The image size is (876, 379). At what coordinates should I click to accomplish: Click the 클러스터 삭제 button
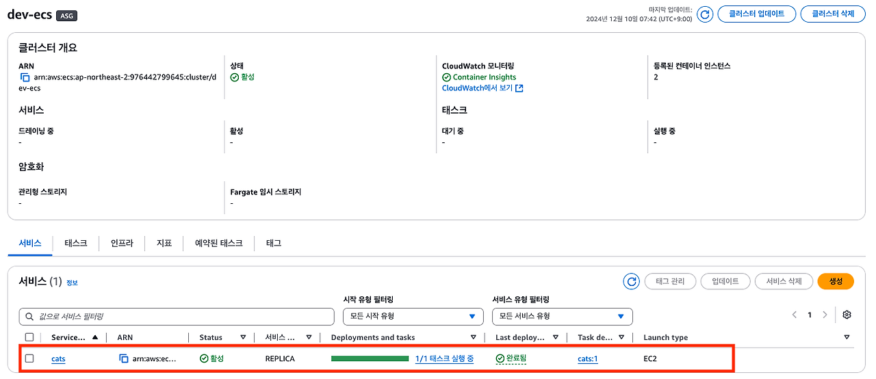[833, 14]
